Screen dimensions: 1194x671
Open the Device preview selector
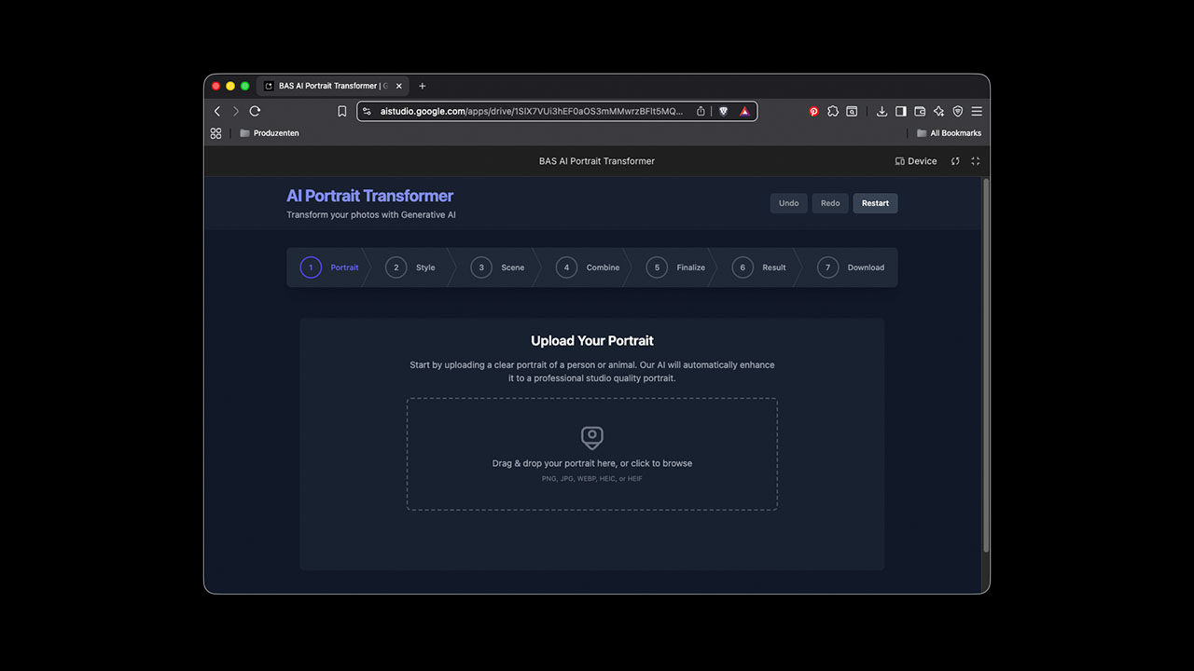(916, 161)
